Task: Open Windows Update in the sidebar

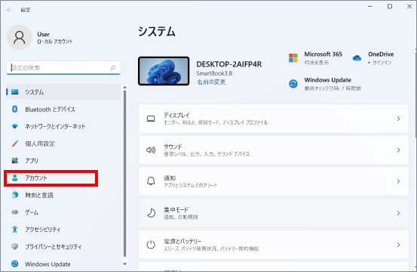Action: point(63,264)
